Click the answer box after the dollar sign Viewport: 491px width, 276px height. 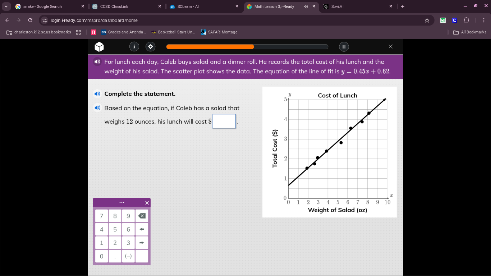(224, 121)
